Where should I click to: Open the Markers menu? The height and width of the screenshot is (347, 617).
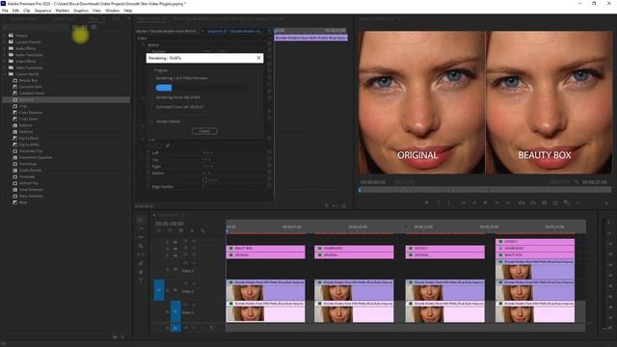(62, 11)
